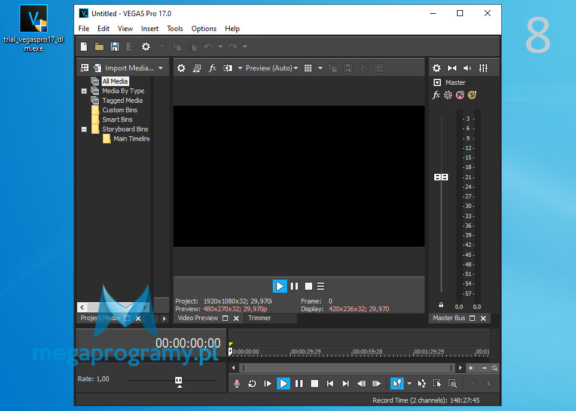
Task: Toggle the master fader channel lock
Action: pos(441,305)
